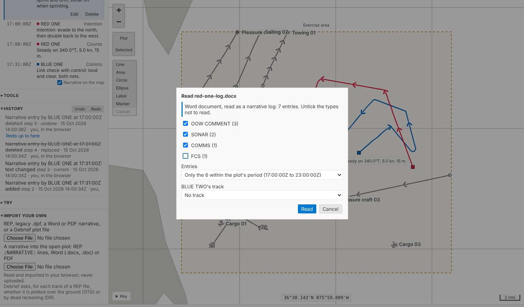
Task: Uncheck OOW COMMENT (3) entry type
Action: (185, 124)
